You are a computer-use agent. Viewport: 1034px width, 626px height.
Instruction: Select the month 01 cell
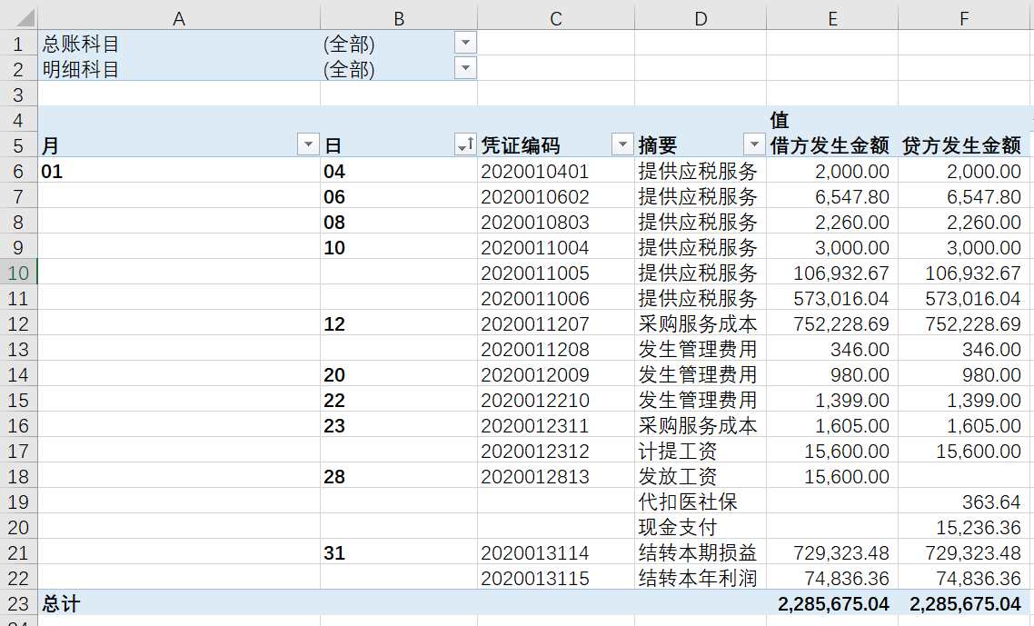tap(179, 171)
